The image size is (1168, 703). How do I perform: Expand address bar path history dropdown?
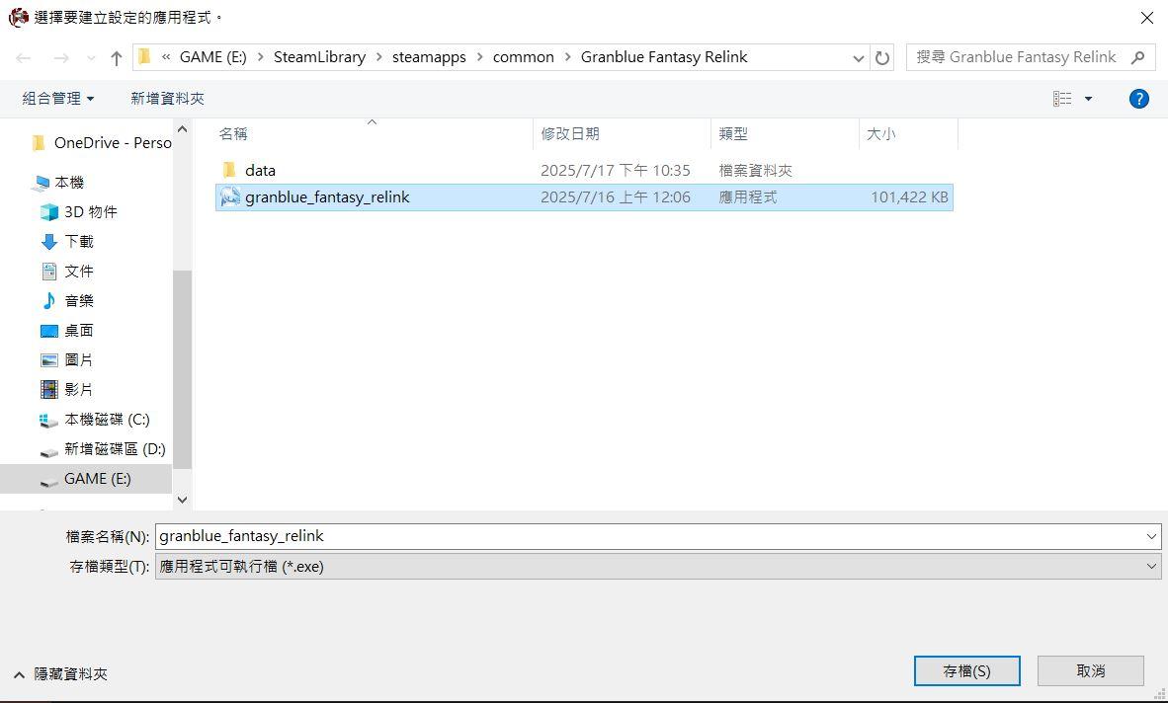tap(858, 58)
